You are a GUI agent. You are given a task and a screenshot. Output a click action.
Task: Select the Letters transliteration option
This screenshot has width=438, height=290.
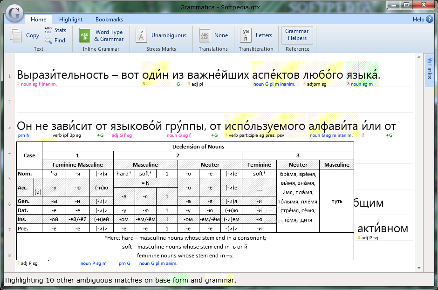point(264,35)
